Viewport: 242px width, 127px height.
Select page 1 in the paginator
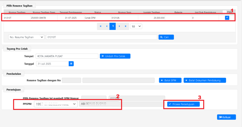tap(113, 26)
